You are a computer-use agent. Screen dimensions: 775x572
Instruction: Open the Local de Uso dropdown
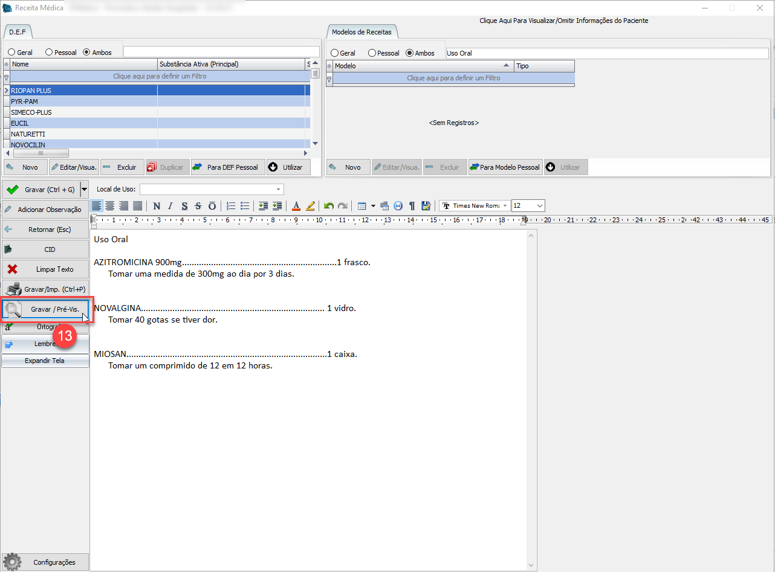click(278, 189)
